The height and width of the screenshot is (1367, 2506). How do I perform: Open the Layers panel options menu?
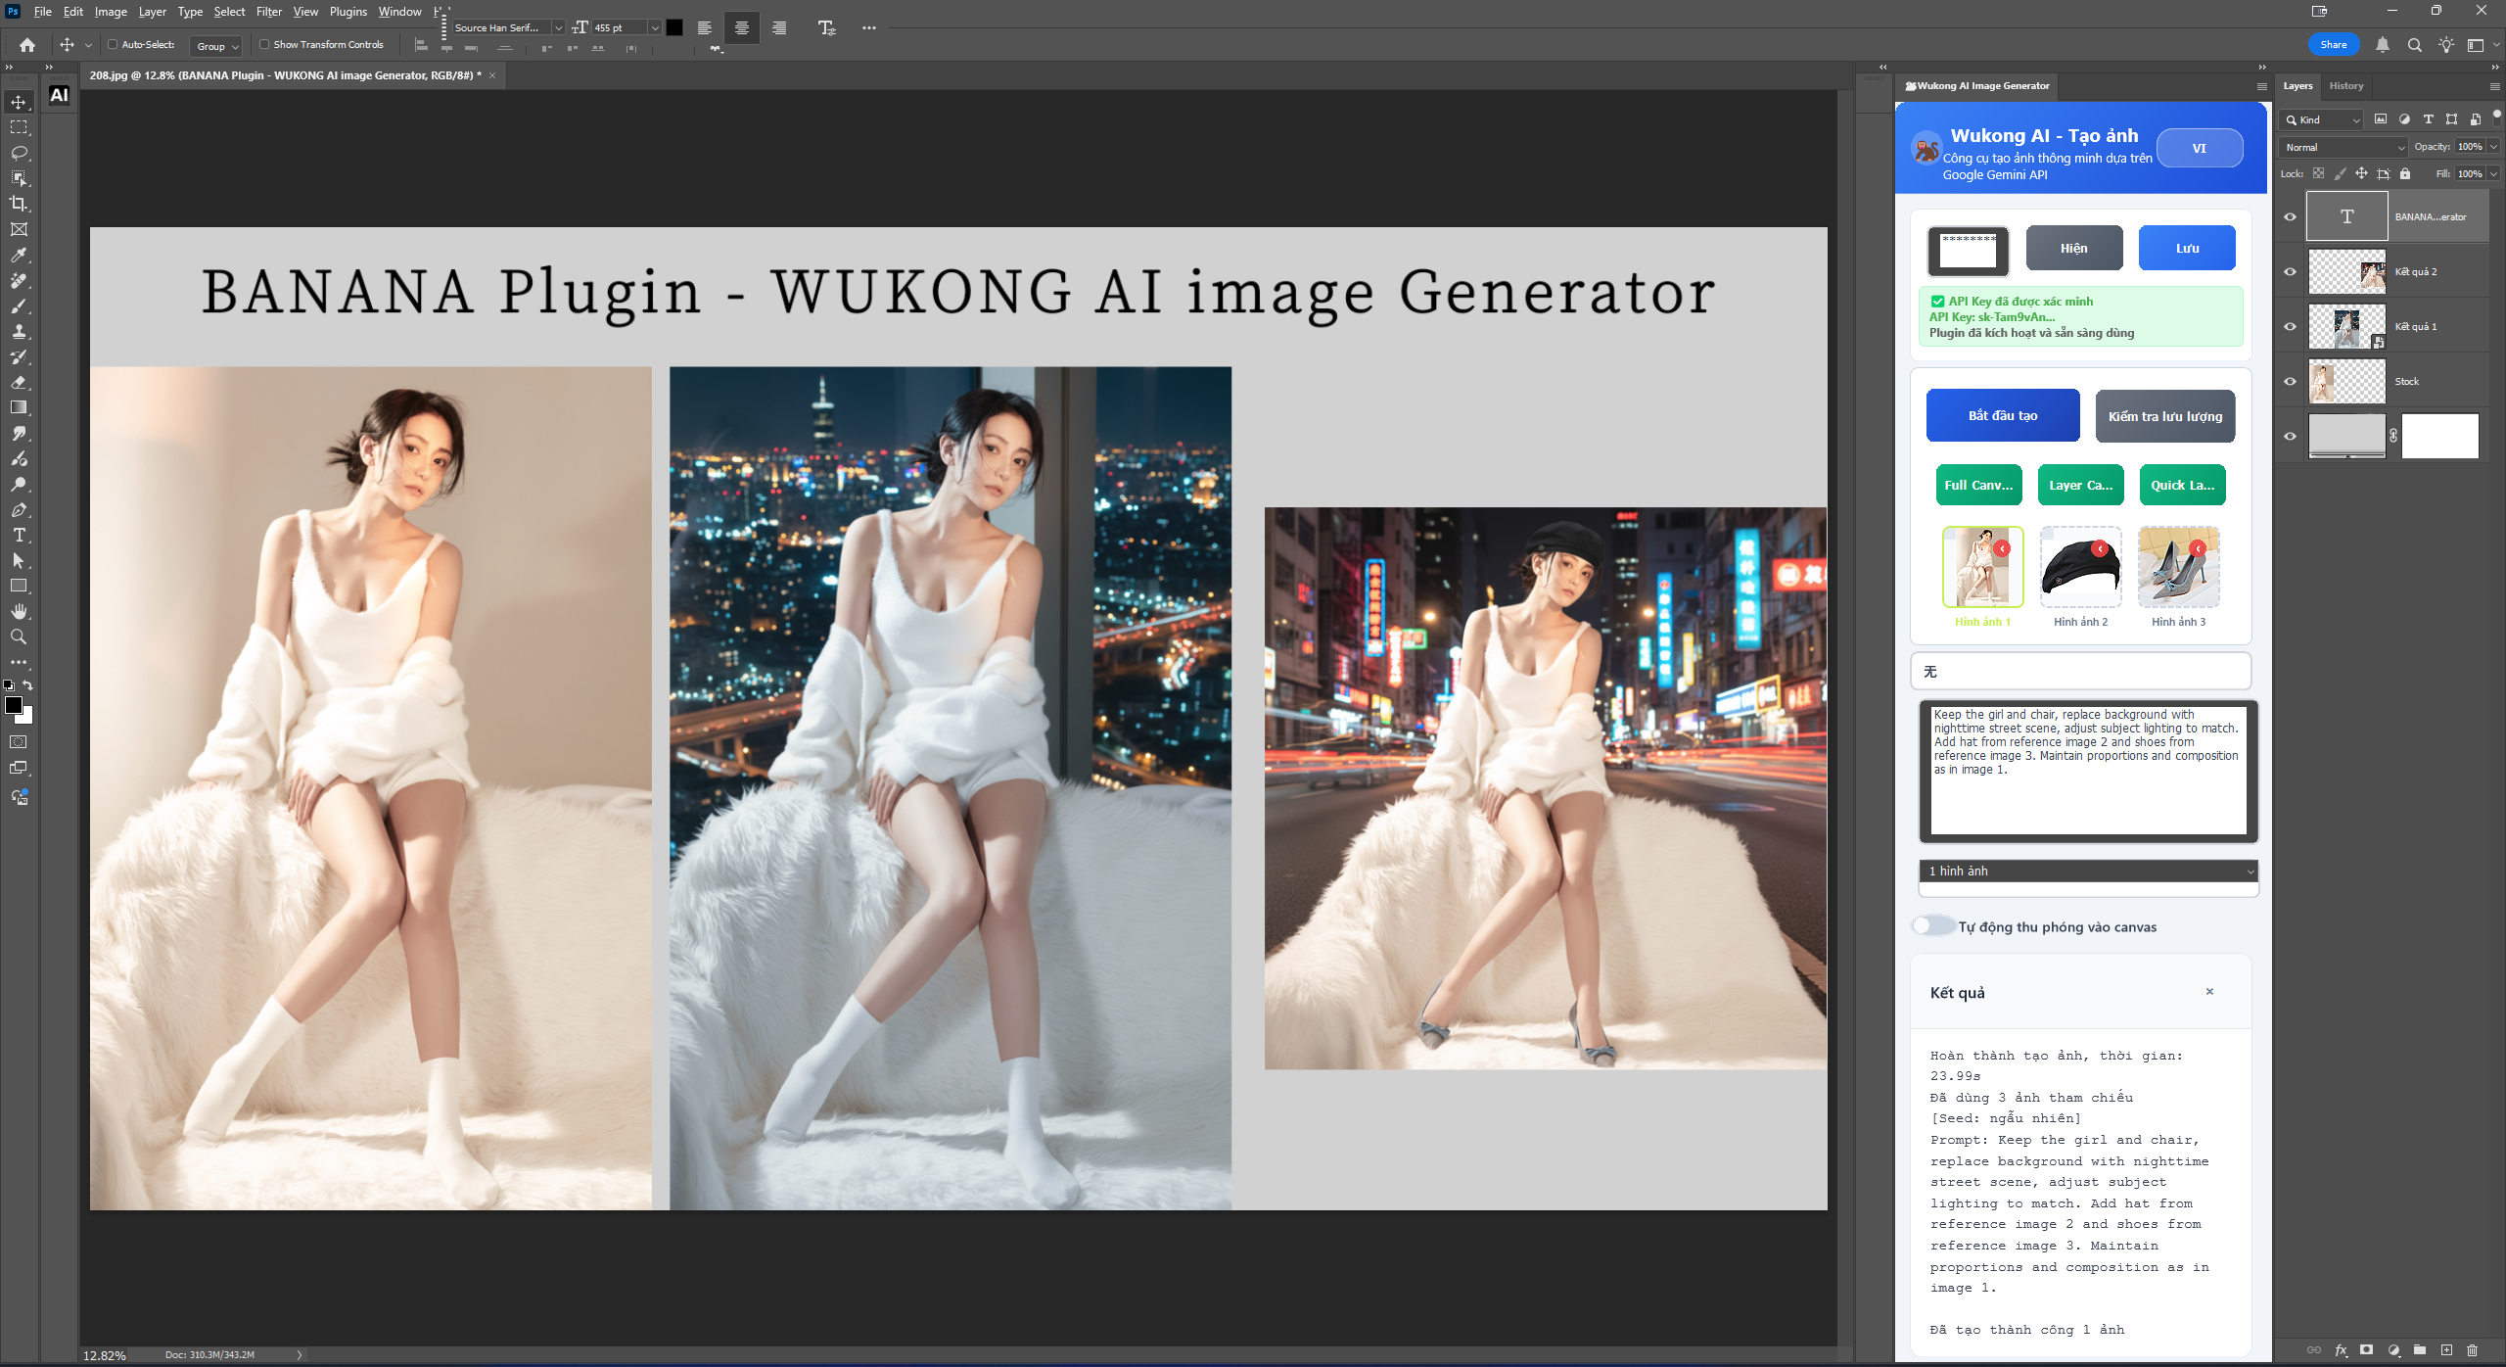[2494, 86]
